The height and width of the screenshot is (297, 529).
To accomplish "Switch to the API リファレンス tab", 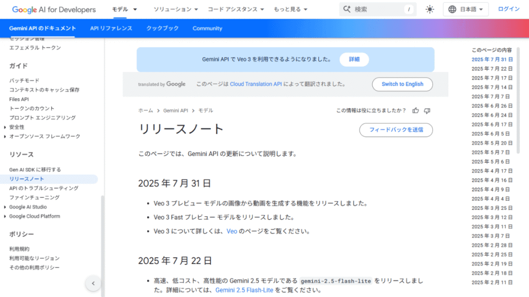I will 111,28.
